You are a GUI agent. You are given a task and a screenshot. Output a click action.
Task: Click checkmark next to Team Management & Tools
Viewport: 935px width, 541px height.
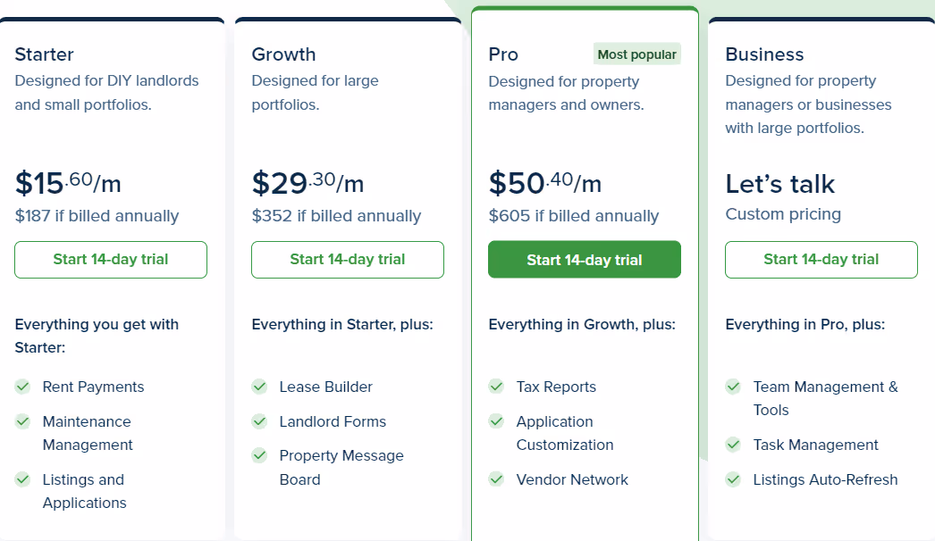coord(733,387)
